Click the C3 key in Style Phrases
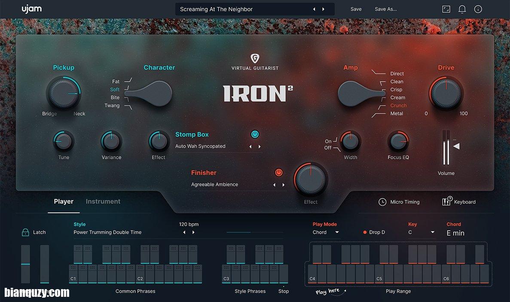This screenshot has width=510, height=302. click(226, 274)
